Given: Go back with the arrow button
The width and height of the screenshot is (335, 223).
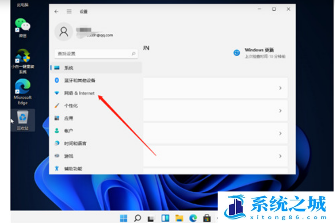Looking at the screenshot, I should (56, 11).
